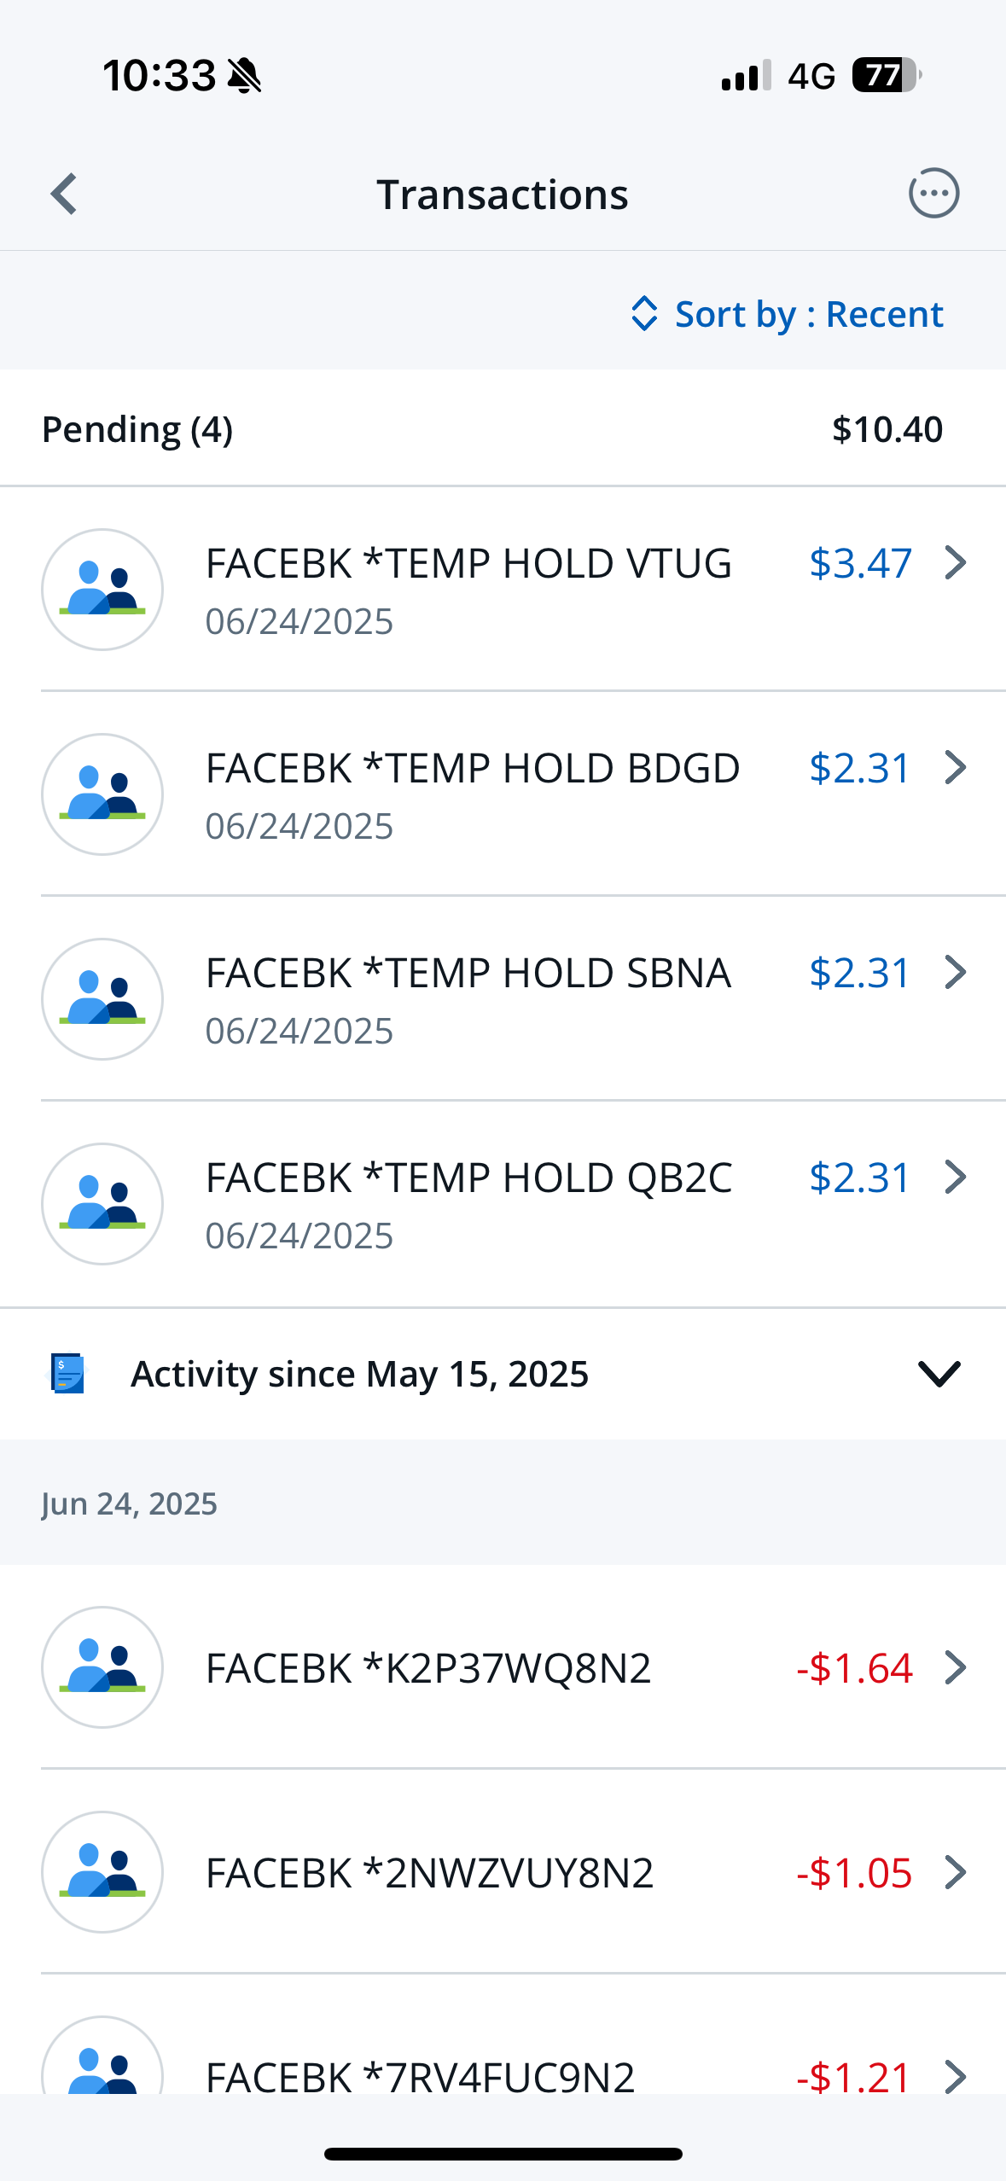Tap the sort arrows icon

click(644, 314)
